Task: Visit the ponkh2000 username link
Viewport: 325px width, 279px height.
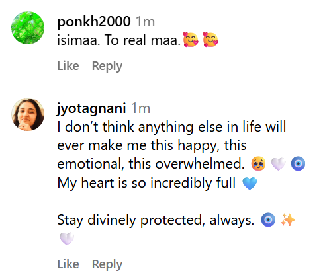Action: click(x=94, y=22)
